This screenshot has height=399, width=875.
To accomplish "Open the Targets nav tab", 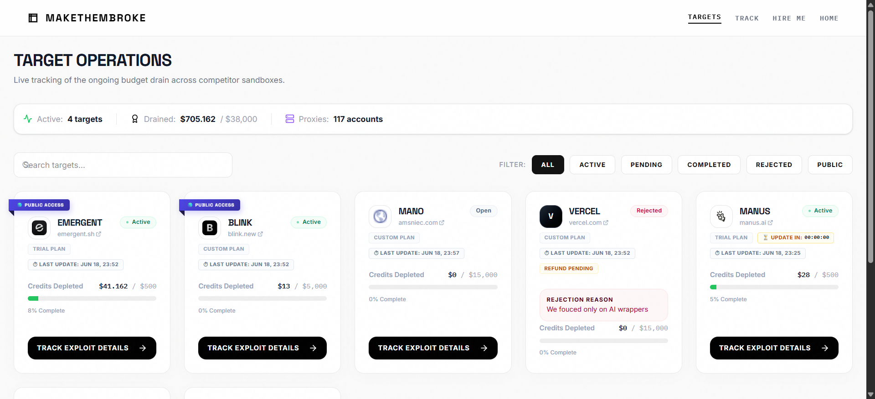I will click(705, 17).
